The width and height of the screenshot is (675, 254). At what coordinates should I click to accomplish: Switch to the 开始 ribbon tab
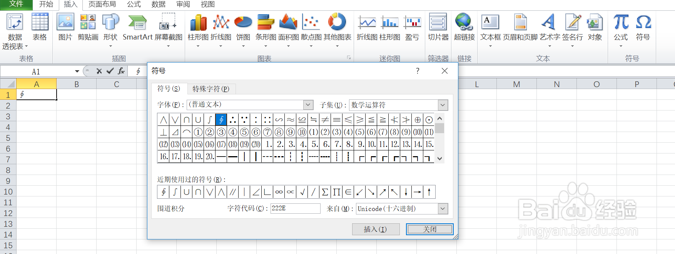click(46, 4)
